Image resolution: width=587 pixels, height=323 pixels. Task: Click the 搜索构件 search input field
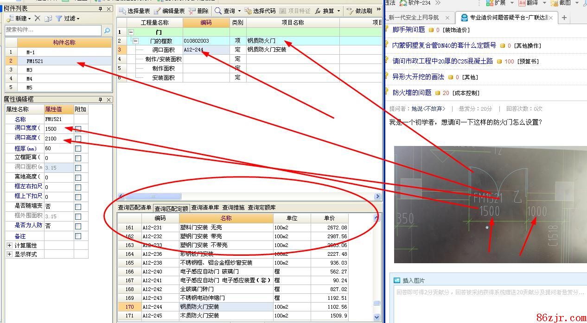[52, 30]
